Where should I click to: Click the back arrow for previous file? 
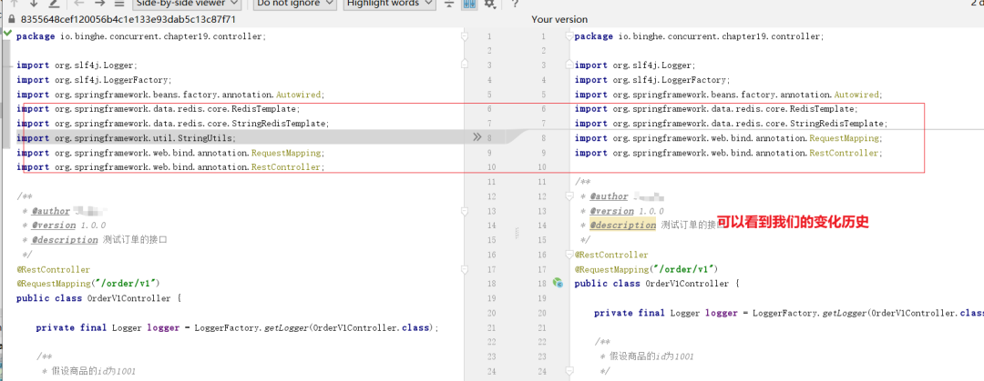[78, 3]
